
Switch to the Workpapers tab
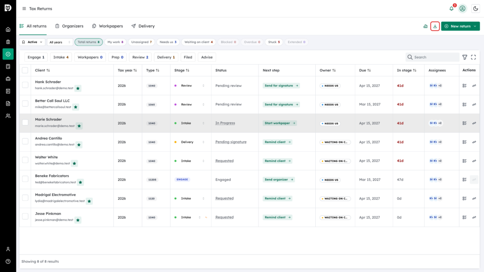107,26
